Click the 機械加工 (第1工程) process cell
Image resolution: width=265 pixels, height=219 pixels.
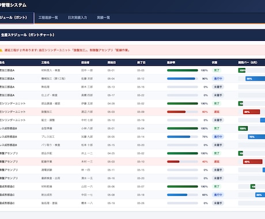tap(54, 78)
